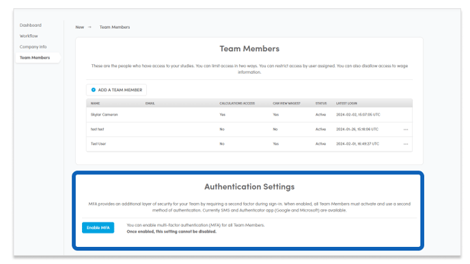Click the 2024-02-02 login timestamp

point(358,115)
